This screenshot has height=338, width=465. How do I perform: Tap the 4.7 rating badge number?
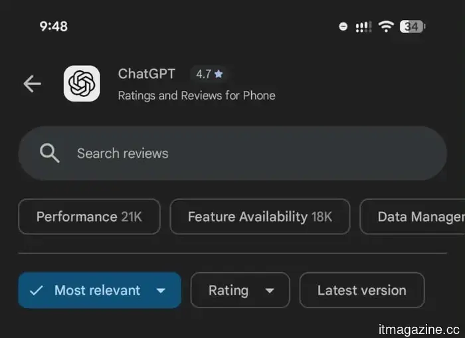pos(203,74)
